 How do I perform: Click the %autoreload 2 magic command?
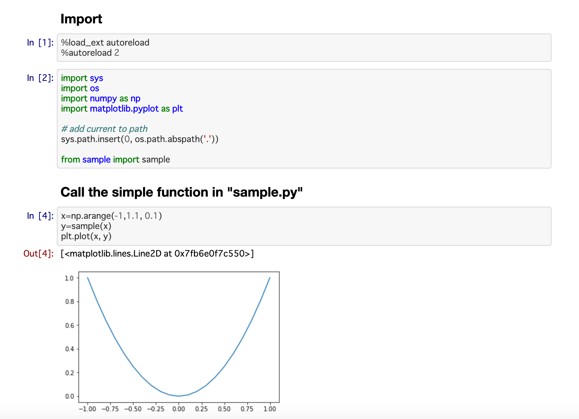[90, 53]
